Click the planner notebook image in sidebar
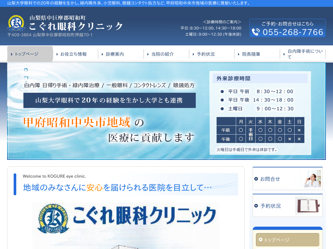This screenshot has width=333, height=249. (308, 206)
